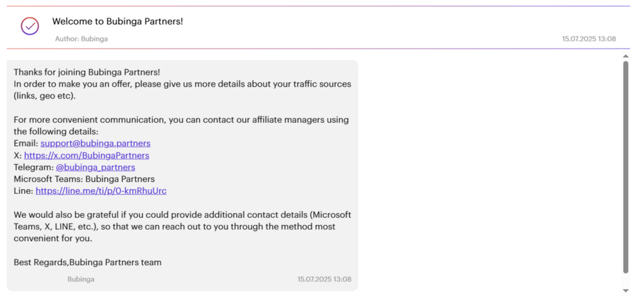The image size is (636, 306).
Task: Click the header timestamp 15.07.2025 13:08
Action: click(589, 39)
